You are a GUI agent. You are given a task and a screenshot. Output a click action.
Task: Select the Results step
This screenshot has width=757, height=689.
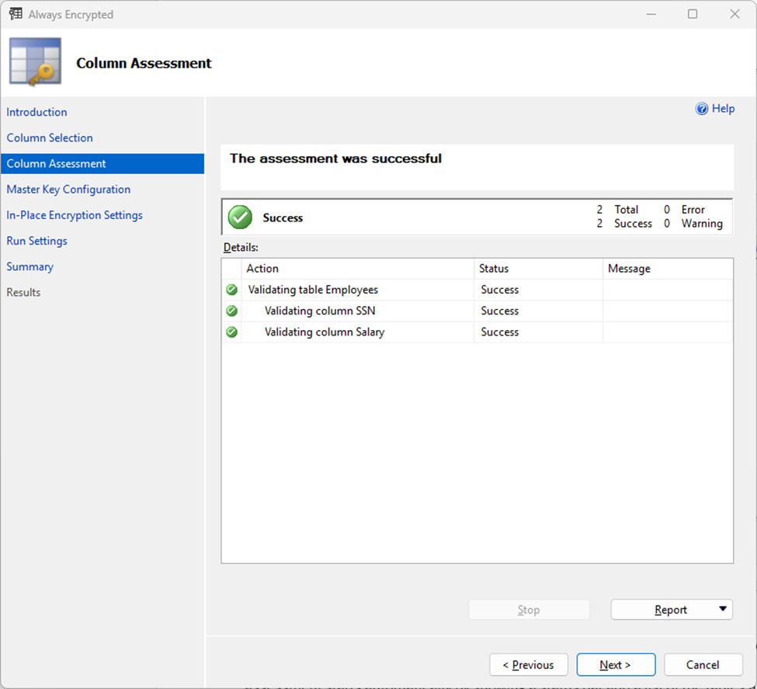tap(23, 292)
